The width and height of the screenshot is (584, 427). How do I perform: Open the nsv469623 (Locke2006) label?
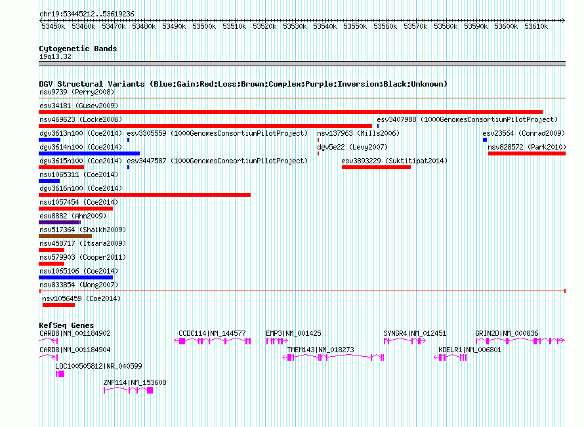(x=81, y=119)
